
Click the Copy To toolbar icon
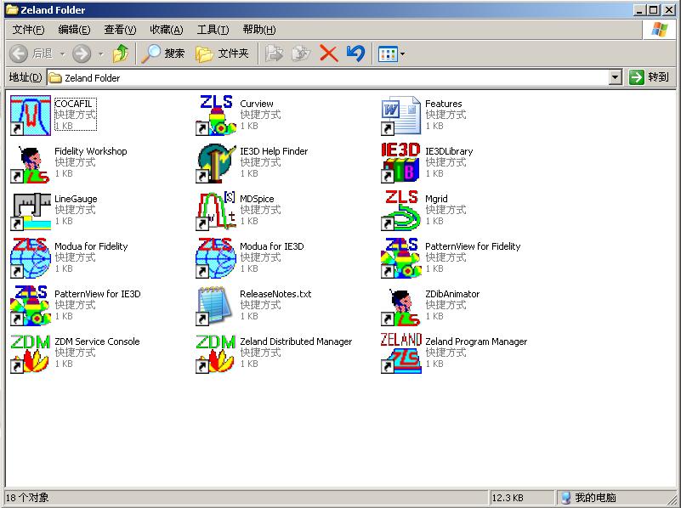coord(301,54)
